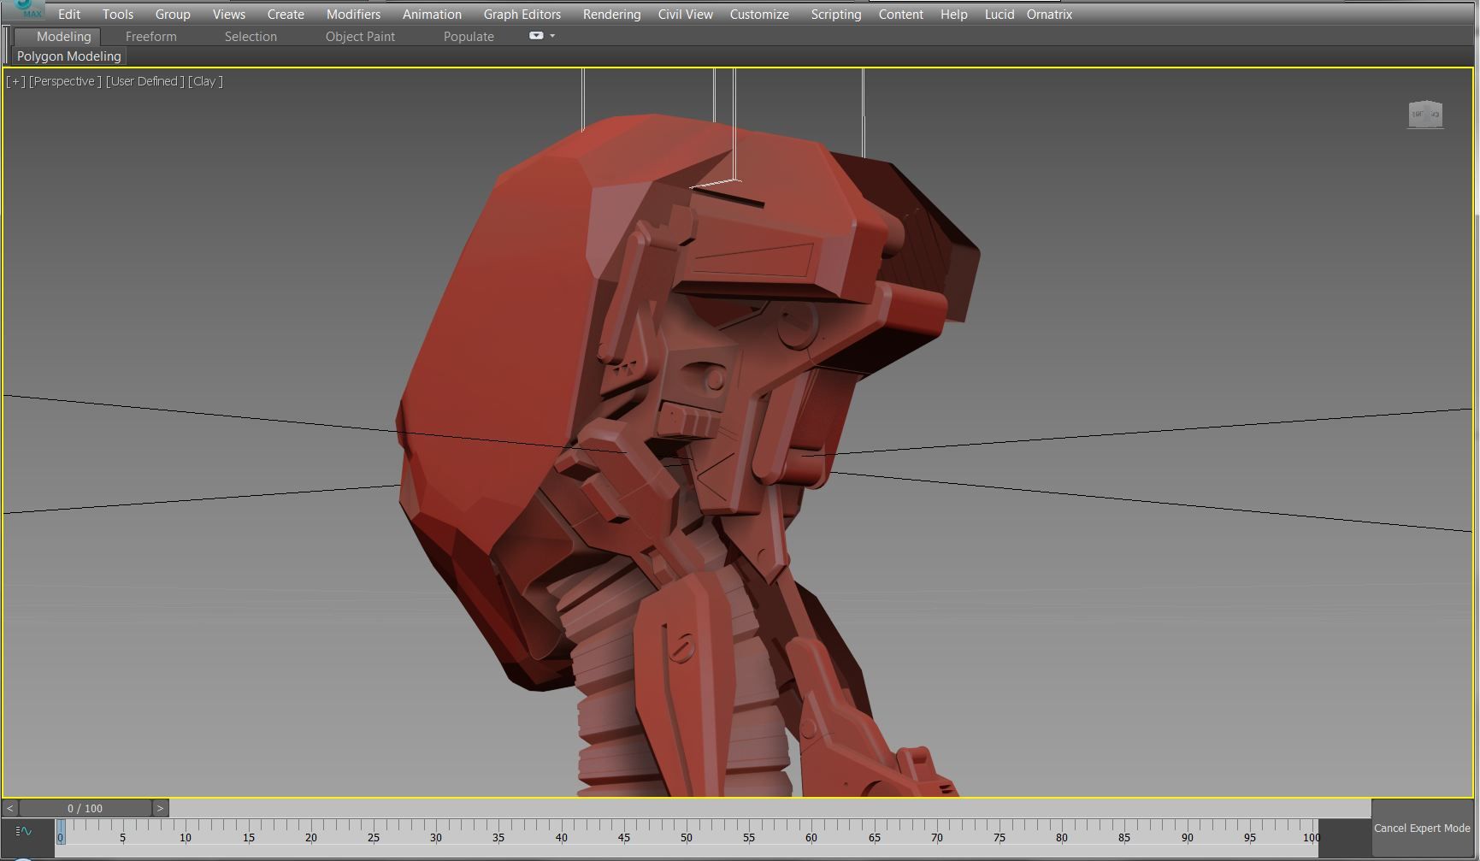Open the User Defined quality menu
Viewport: 1480px width, 861px height.
point(144,81)
